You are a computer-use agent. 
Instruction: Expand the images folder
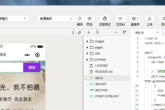(x=107, y=41)
